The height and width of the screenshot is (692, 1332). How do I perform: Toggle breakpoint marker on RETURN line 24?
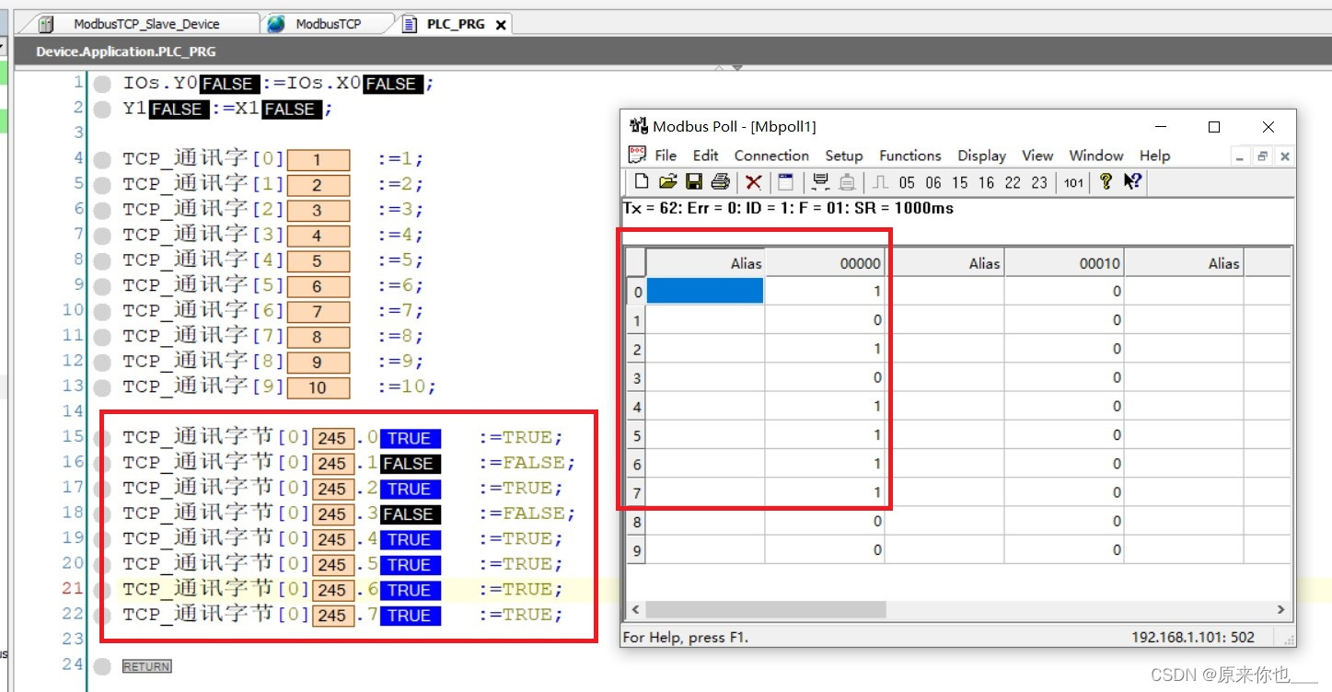click(102, 665)
